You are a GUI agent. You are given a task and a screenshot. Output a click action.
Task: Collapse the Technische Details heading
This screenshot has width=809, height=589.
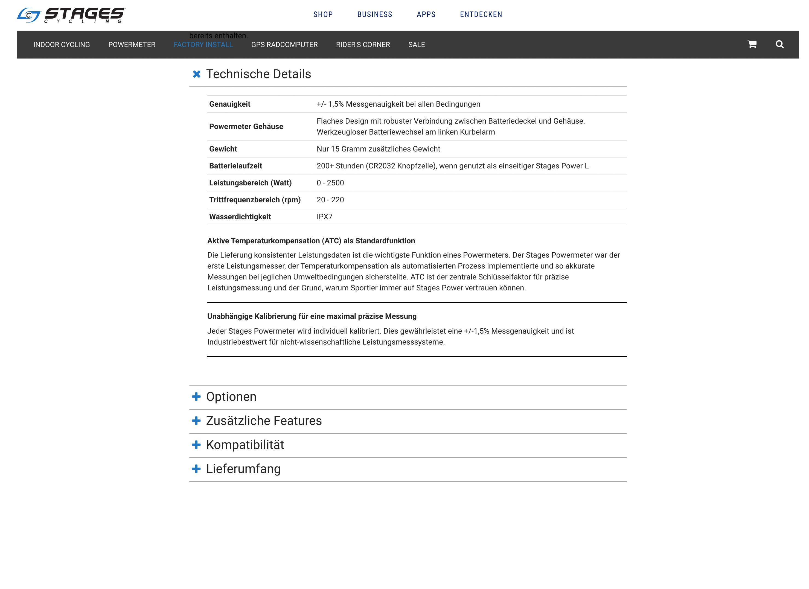click(x=259, y=74)
